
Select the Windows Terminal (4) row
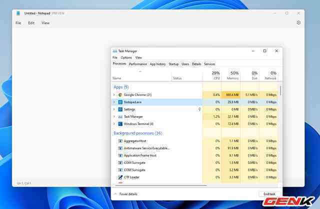[x=195, y=124]
